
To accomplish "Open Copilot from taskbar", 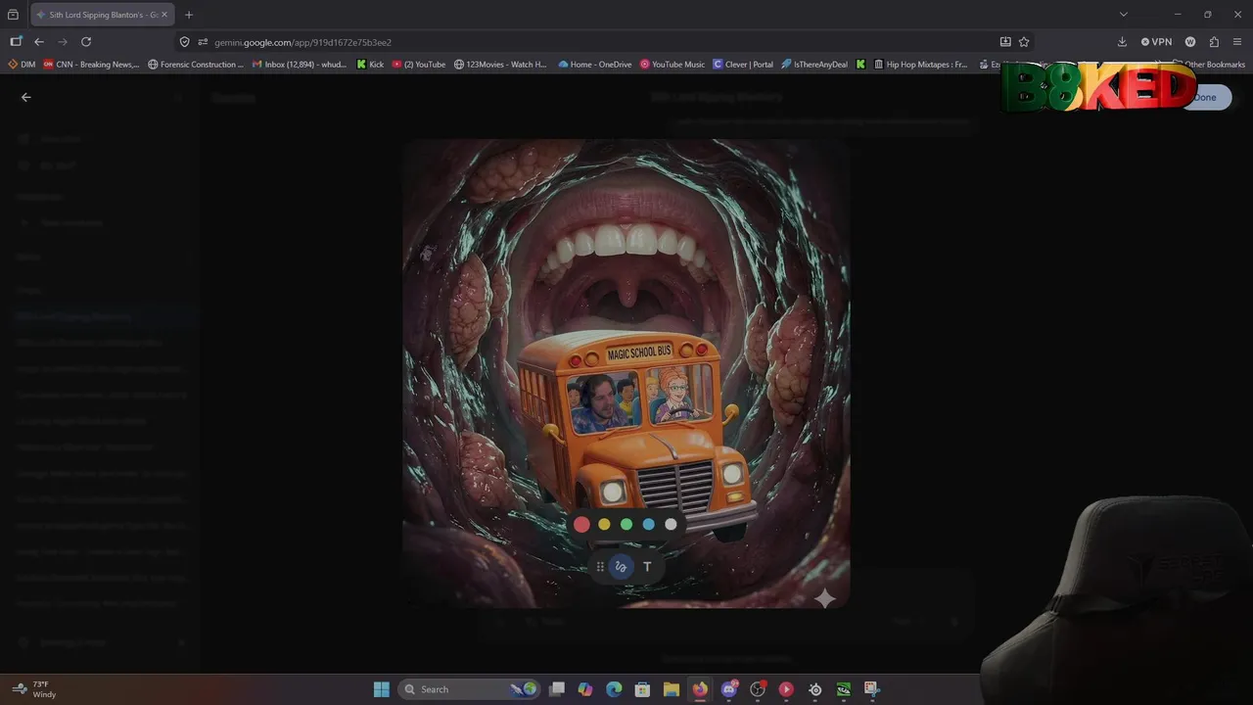I will [x=585, y=689].
